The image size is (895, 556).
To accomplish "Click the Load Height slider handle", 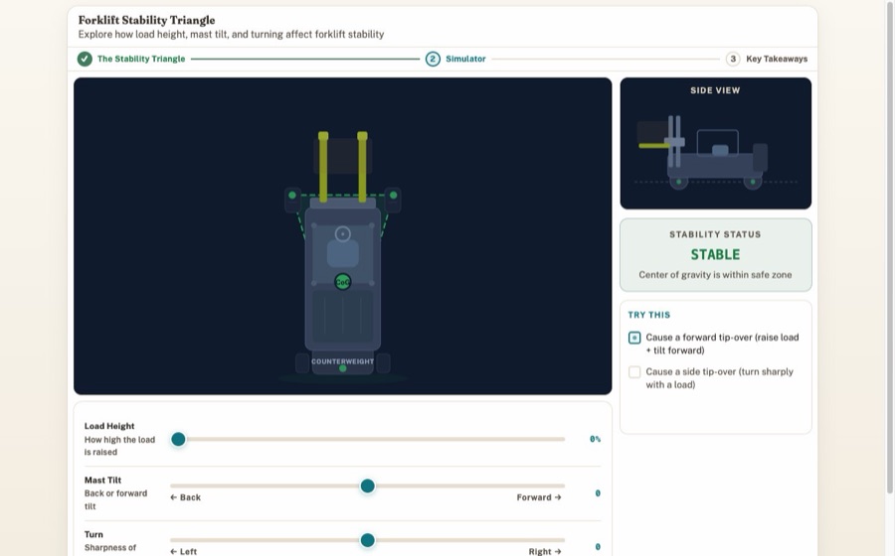I will (179, 439).
